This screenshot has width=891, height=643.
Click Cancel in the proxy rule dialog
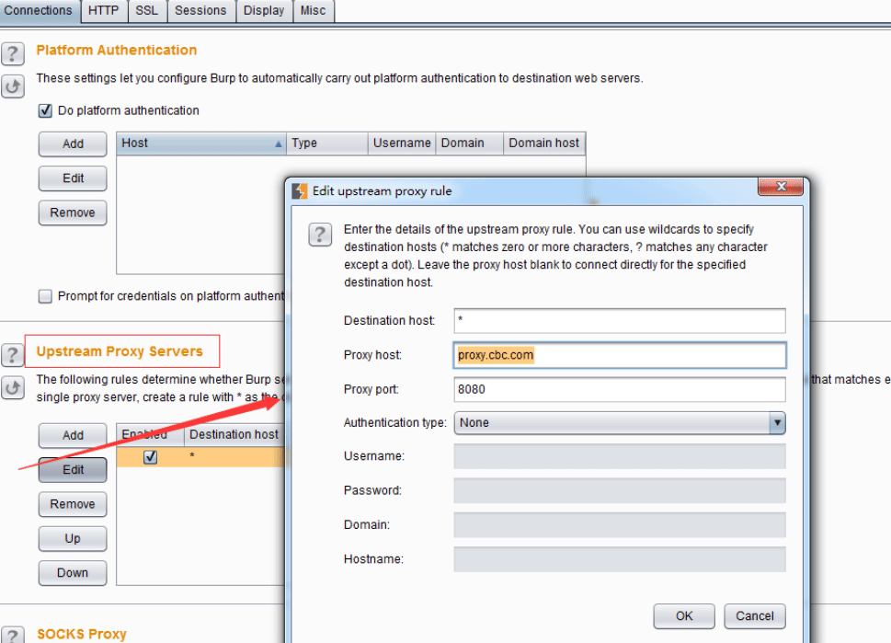coord(755,616)
